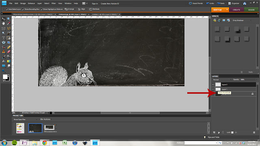This screenshot has width=260, height=146.
Task: Select the Gradient tool
Action: [9, 61]
